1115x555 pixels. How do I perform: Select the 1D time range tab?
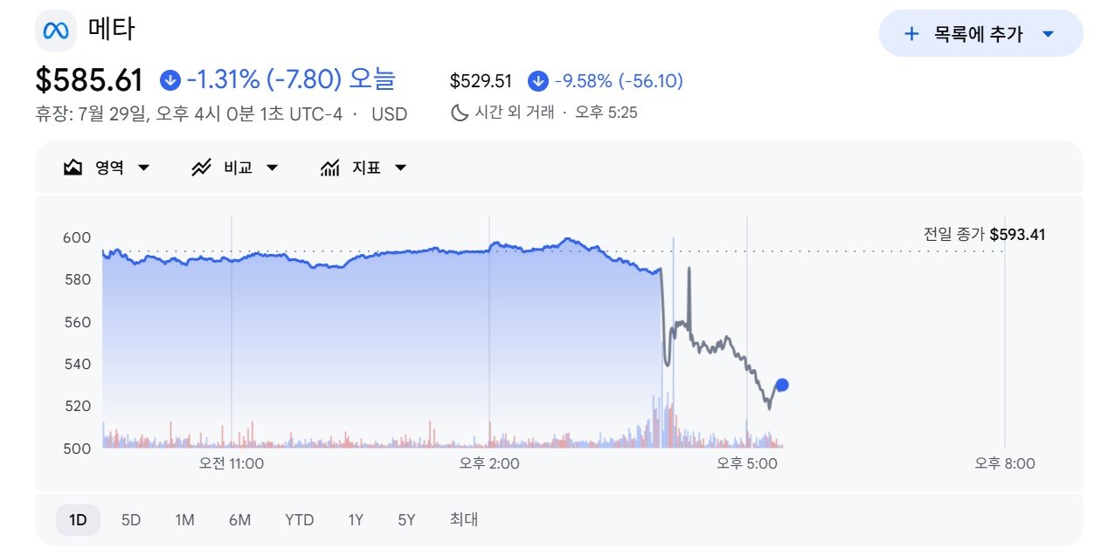point(78,520)
